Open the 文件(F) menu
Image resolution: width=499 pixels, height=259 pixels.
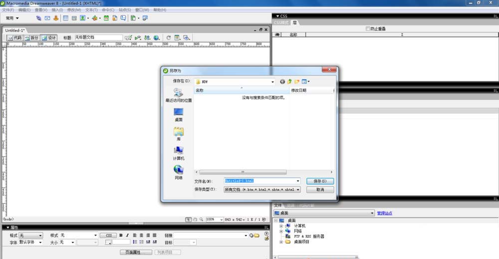pyautogui.click(x=8, y=10)
